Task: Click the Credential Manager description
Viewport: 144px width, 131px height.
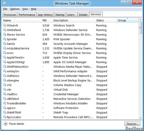Action: tap(66, 94)
